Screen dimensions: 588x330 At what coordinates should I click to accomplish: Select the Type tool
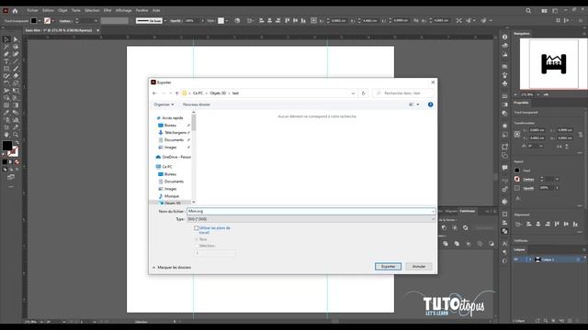(6, 61)
